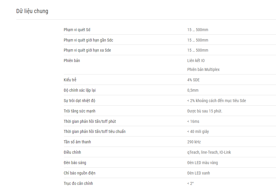Select the "Phạm vi quét Sd" label
Viewport: 276px width, 192px height.
point(77,30)
